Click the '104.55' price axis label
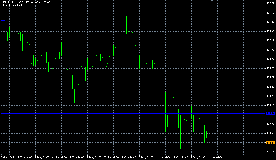This screenshot has width=276, height=160. click(x=271, y=78)
